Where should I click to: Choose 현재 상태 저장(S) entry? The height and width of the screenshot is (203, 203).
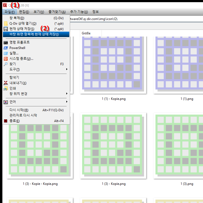36,29
